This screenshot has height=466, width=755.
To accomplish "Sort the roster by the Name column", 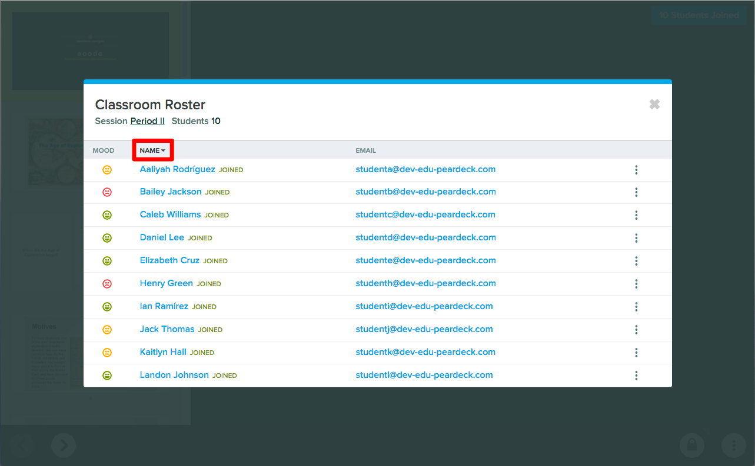I will (152, 150).
